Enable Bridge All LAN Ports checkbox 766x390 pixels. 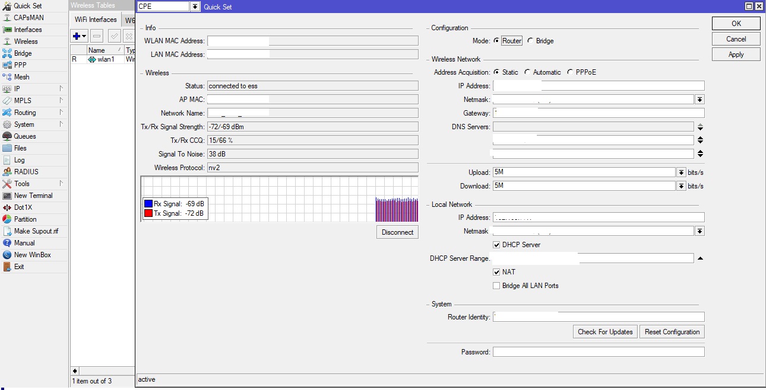point(496,286)
